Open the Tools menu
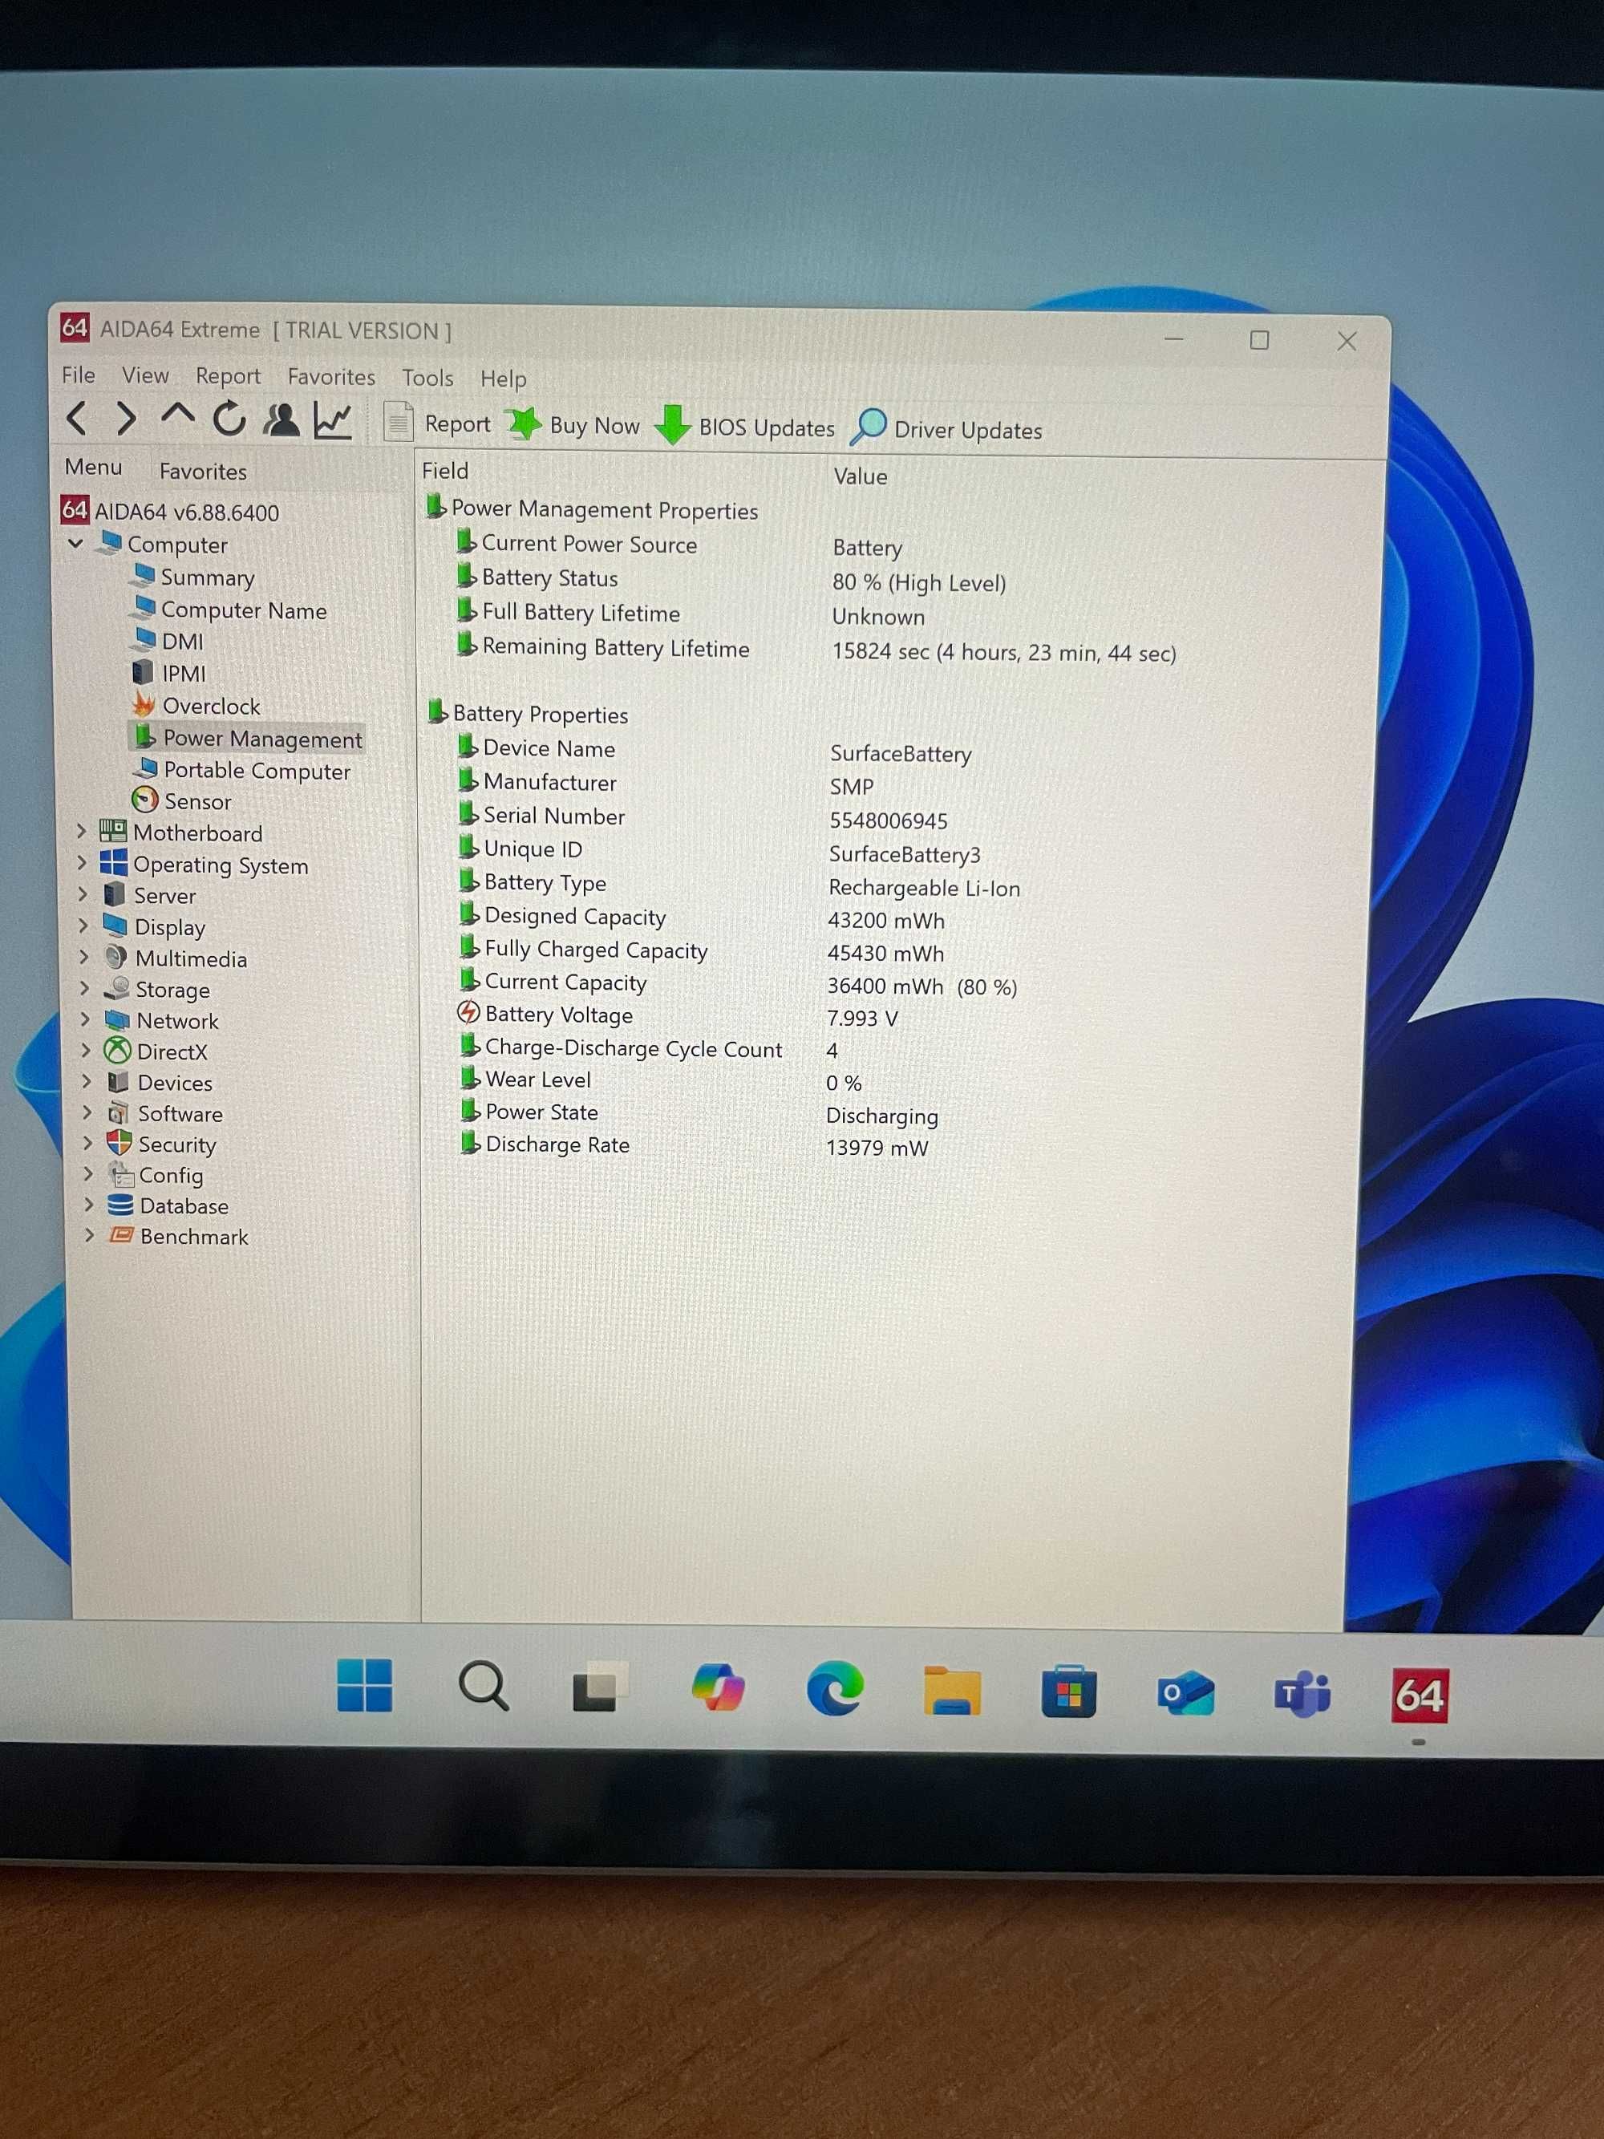Screen dimensions: 1604x2139 pyautogui.click(x=427, y=378)
